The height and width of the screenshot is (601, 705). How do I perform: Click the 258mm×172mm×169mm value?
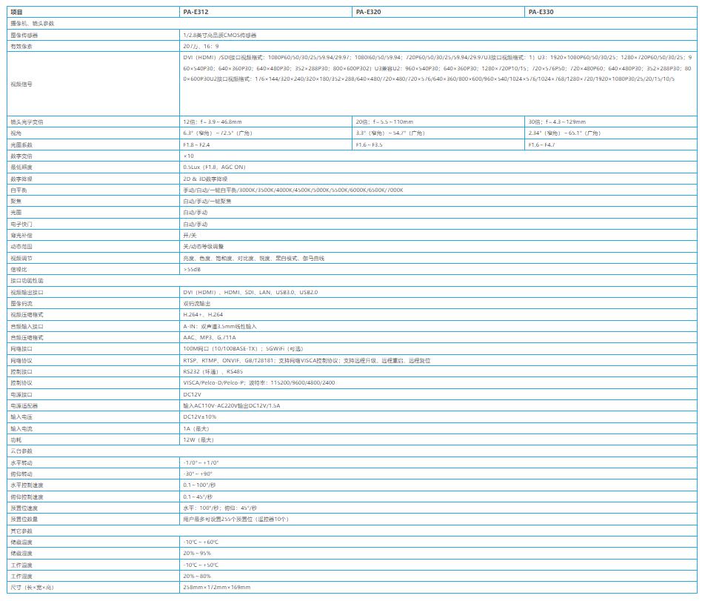pyautogui.click(x=217, y=588)
